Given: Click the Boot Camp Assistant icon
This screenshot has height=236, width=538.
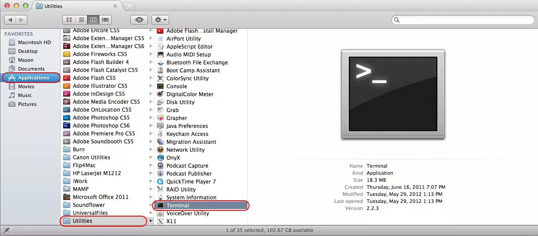Looking at the screenshot, I should (161, 71).
